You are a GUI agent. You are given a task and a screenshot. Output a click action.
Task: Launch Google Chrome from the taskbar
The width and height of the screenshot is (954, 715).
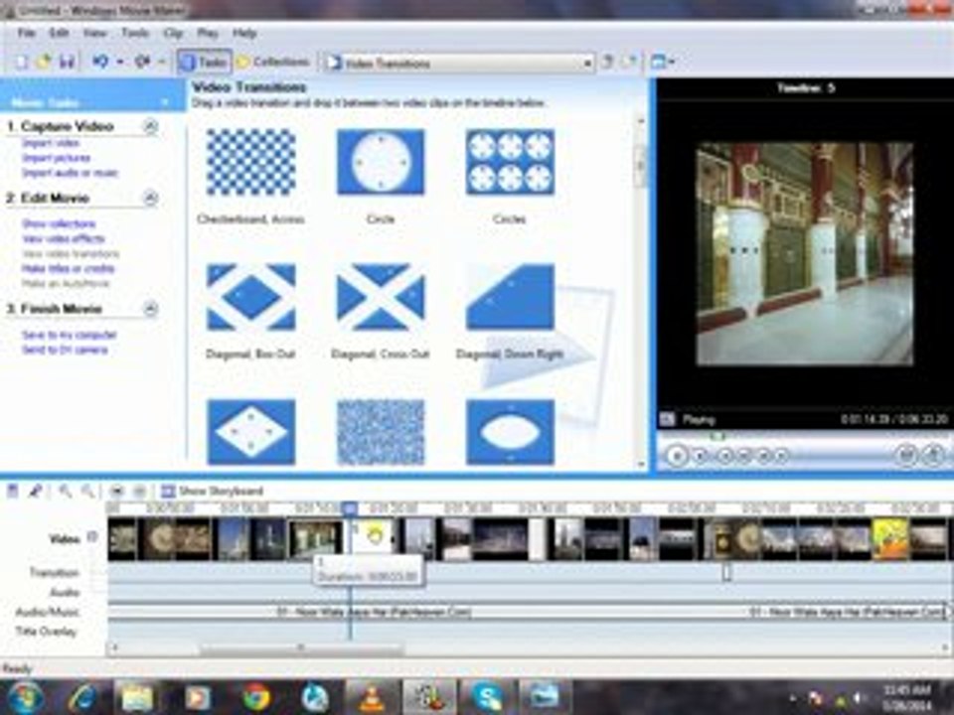[x=256, y=697]
